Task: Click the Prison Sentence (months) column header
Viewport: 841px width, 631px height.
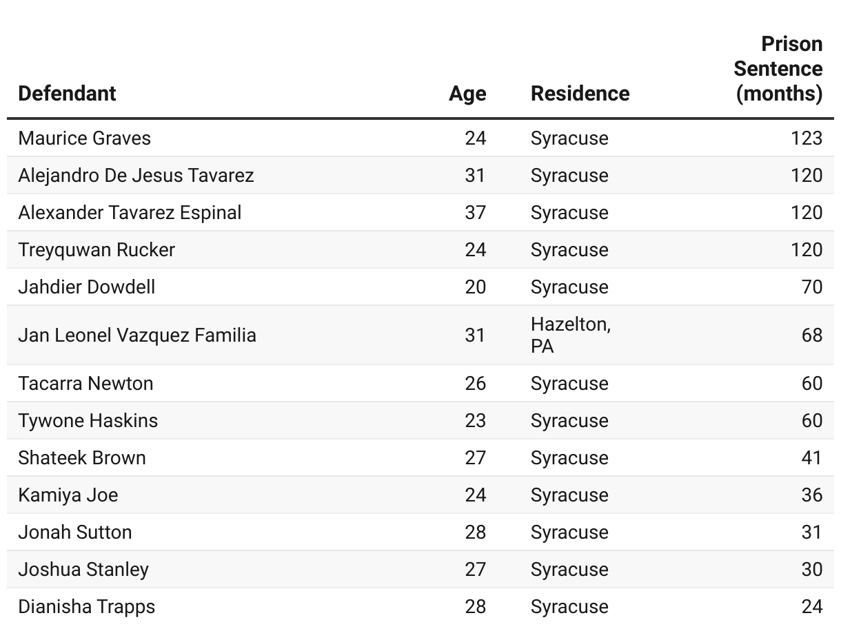Action: click(x=778, y=69)
